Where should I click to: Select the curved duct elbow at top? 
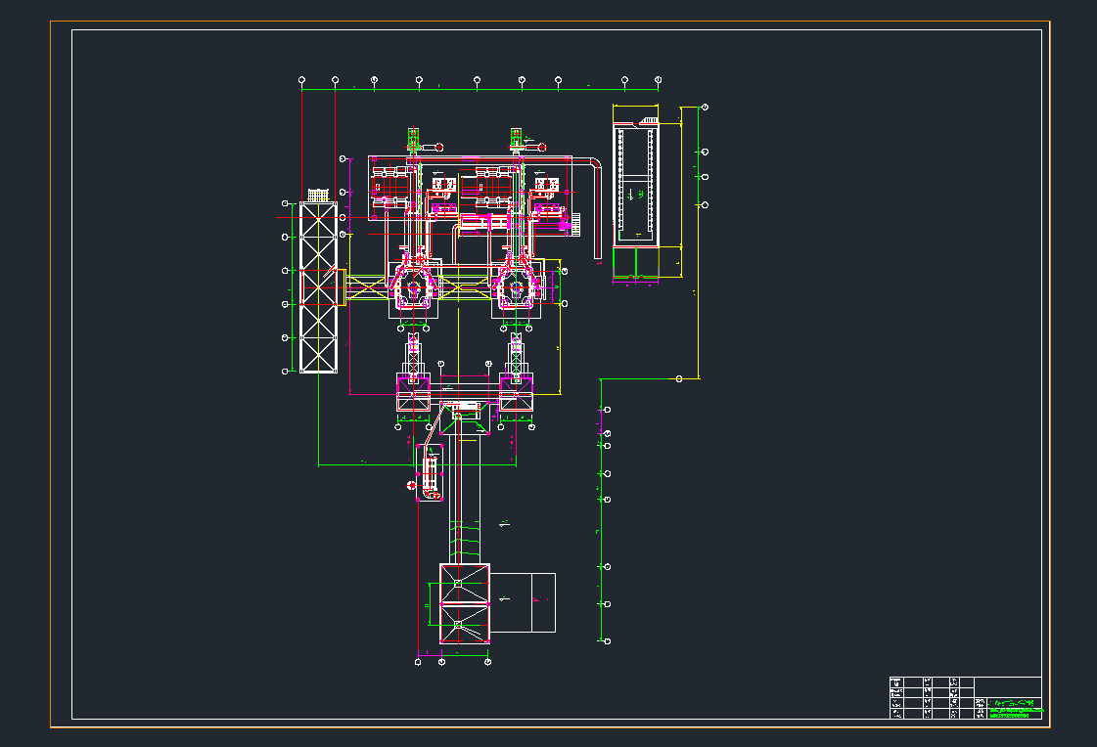(x=593, y=164)
